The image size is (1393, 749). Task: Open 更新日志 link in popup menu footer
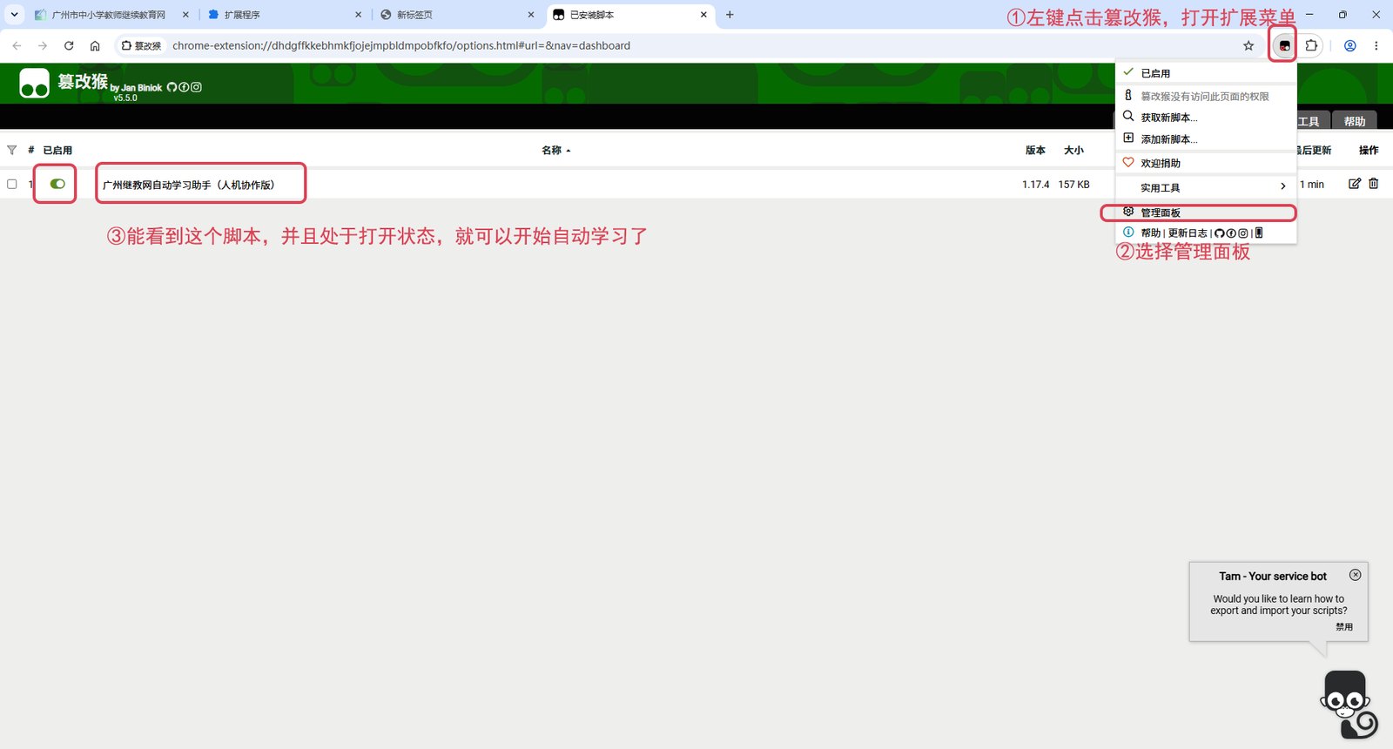(1188, 233)
